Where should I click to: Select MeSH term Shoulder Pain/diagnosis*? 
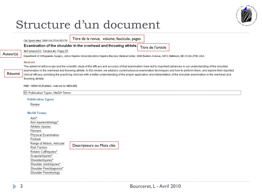click(x=47, y=168)
